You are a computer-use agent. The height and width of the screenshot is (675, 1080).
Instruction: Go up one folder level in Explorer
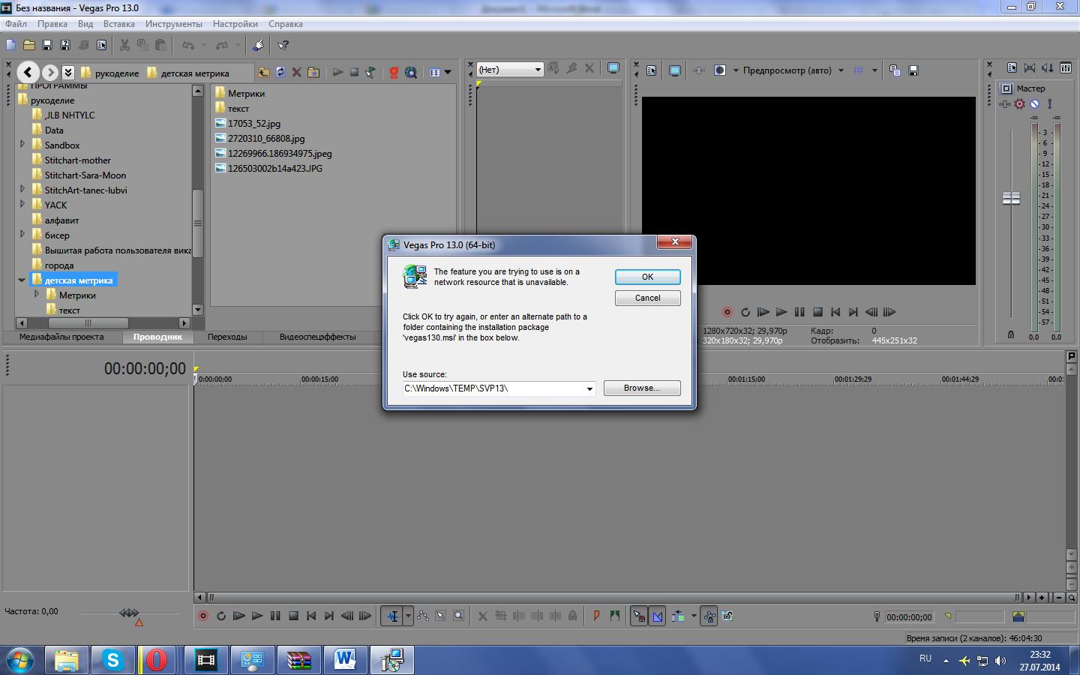(264, 72)
